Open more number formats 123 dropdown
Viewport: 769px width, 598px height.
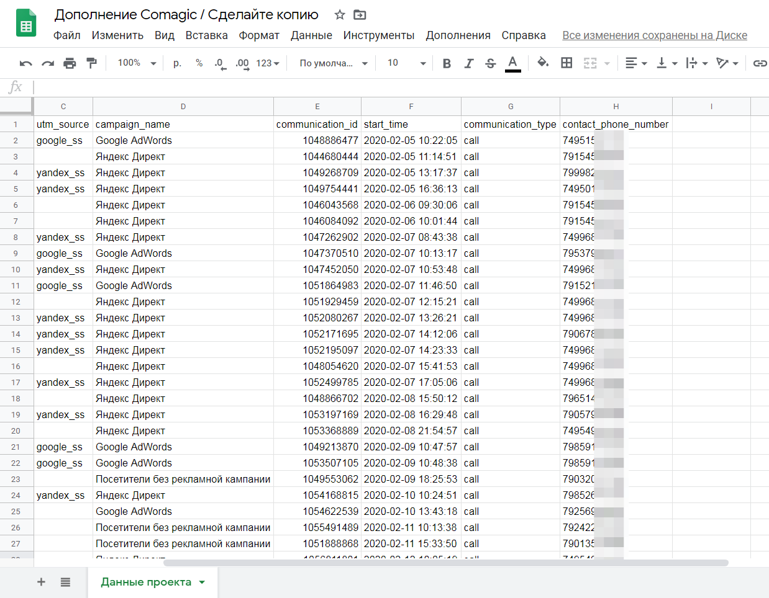268,63
